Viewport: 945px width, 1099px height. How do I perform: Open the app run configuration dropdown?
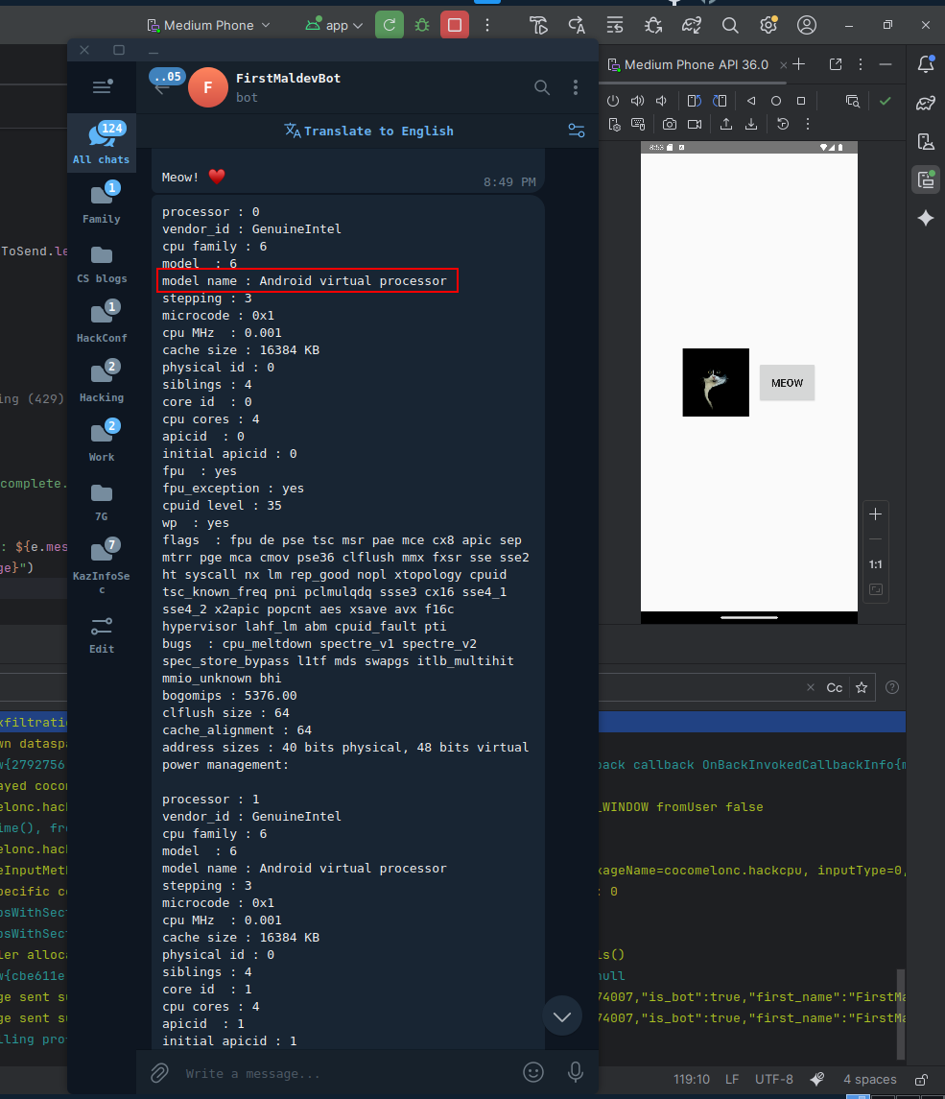point(333,26)
